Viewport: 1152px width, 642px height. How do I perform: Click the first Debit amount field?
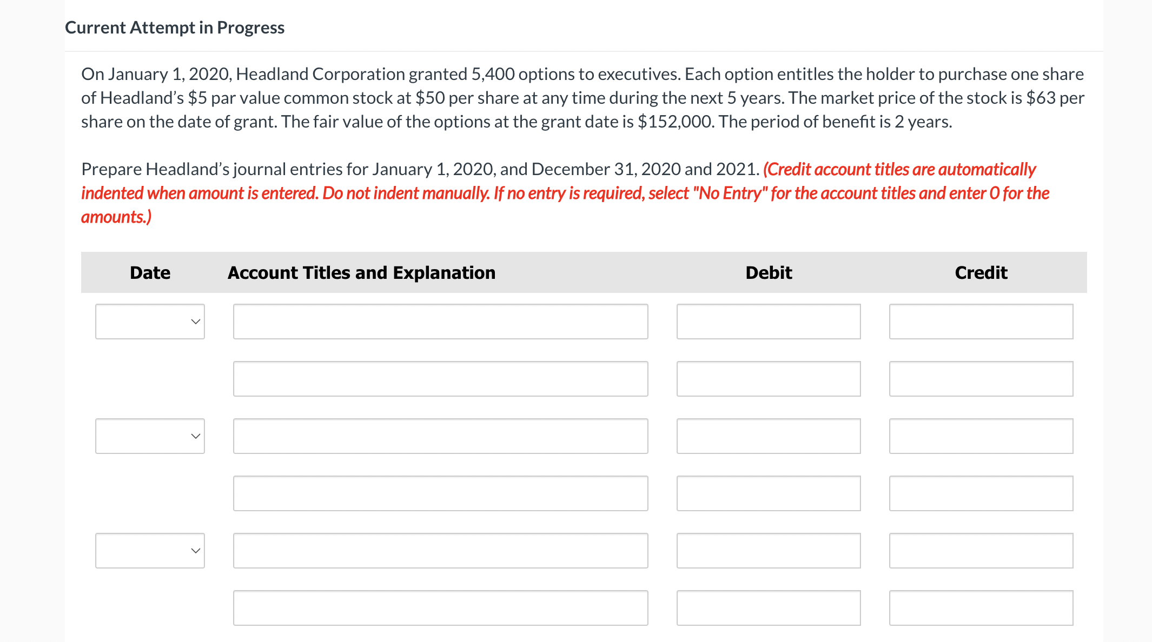(769, 322)
